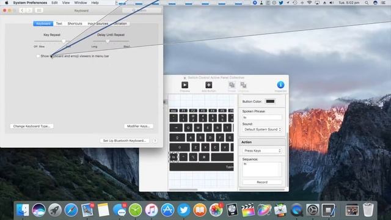
Task: Open the View menu in menu bar
Action: click(x=66, y=2)
